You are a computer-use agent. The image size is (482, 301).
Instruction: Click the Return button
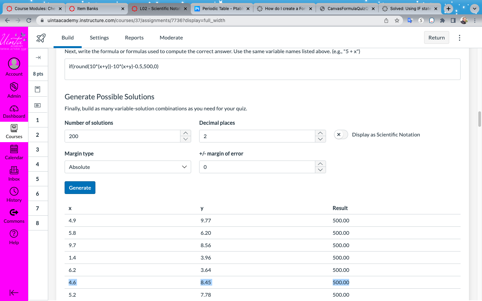coord(436,38)
